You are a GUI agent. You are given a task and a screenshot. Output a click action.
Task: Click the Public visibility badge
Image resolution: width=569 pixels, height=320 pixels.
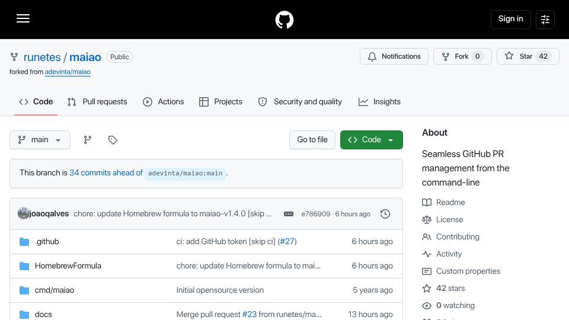pyautogui.click(x=119, y=57)
